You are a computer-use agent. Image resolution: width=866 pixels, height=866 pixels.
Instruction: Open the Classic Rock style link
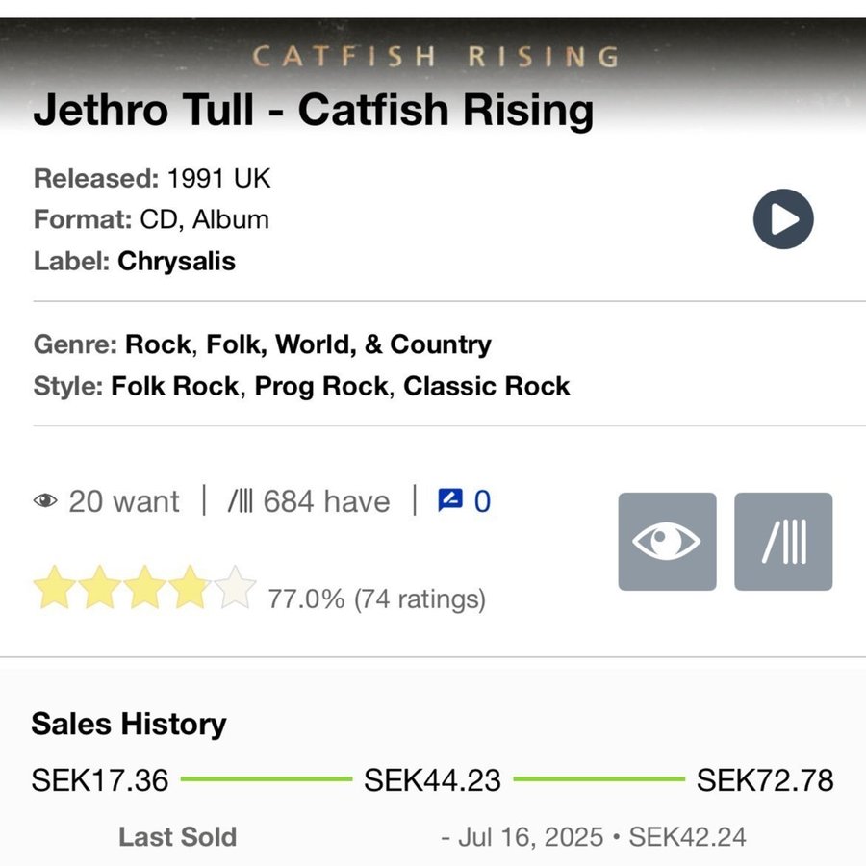[x=487, y=386]
